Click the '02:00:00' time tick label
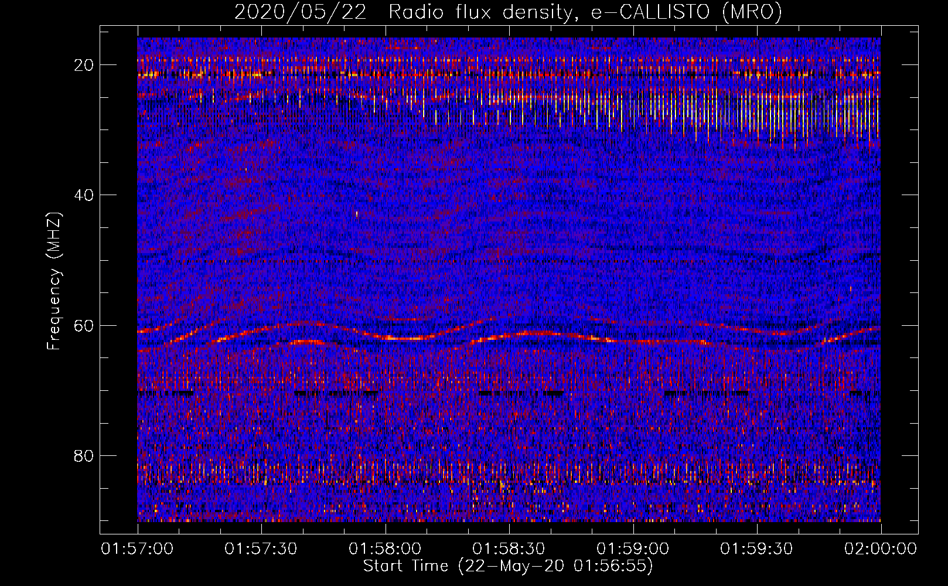The image size is (948, 586). click(880, 549)
